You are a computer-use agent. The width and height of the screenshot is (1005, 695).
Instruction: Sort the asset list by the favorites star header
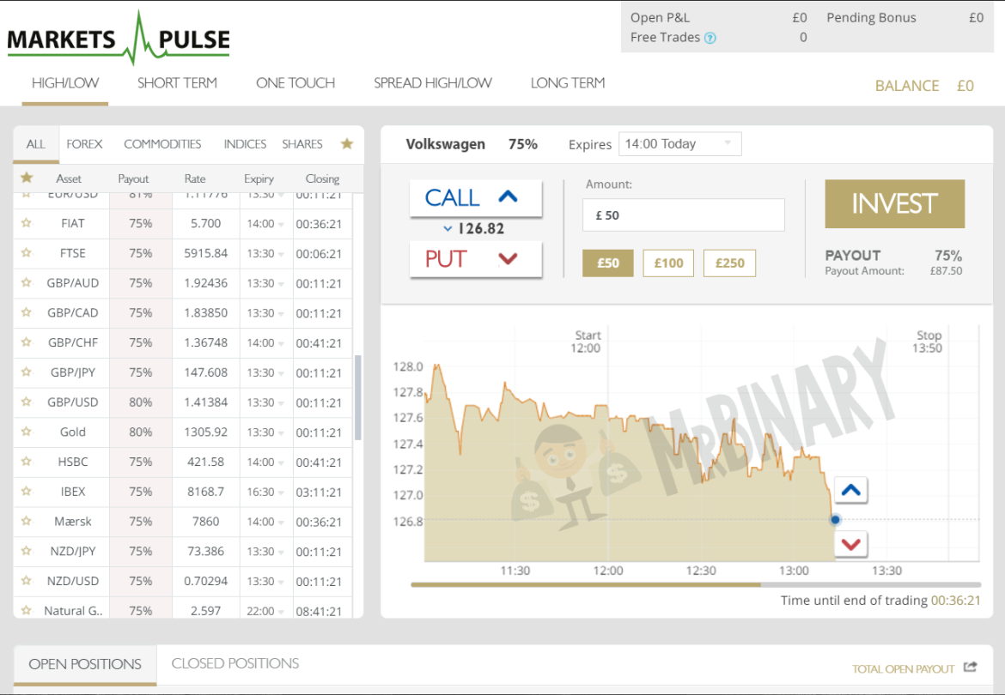tap(27, 178)
